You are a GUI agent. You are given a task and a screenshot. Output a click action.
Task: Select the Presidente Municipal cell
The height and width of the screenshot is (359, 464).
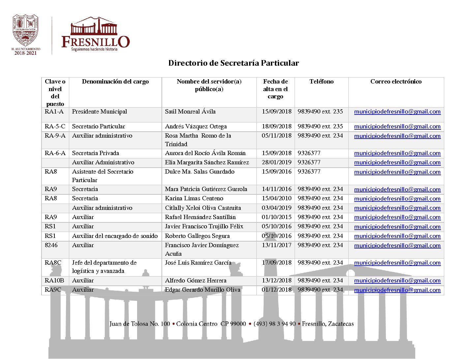[x=99, y=112]
